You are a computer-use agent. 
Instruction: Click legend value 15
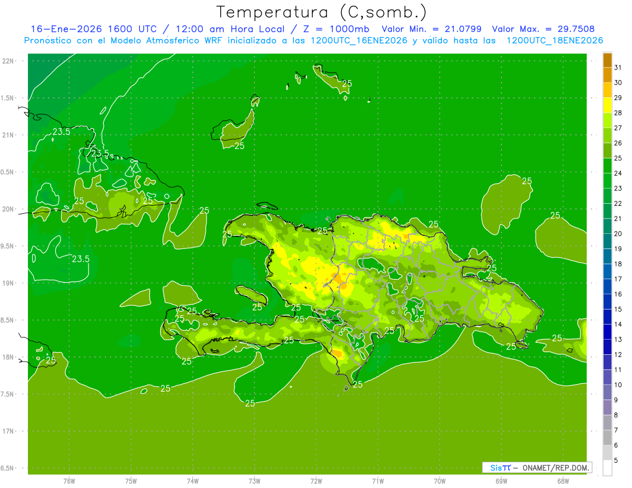click(618, 309)
